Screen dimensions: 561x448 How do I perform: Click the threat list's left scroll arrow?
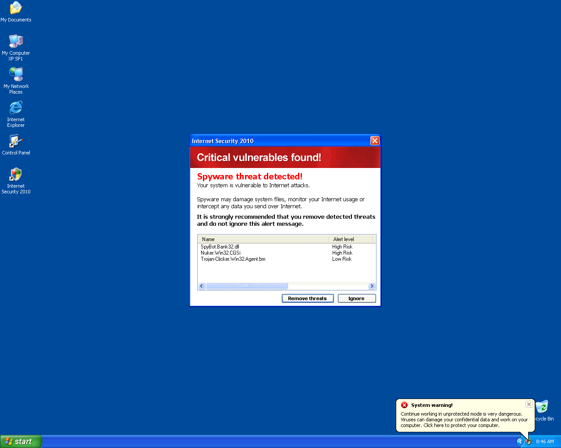tap(202, 286)
